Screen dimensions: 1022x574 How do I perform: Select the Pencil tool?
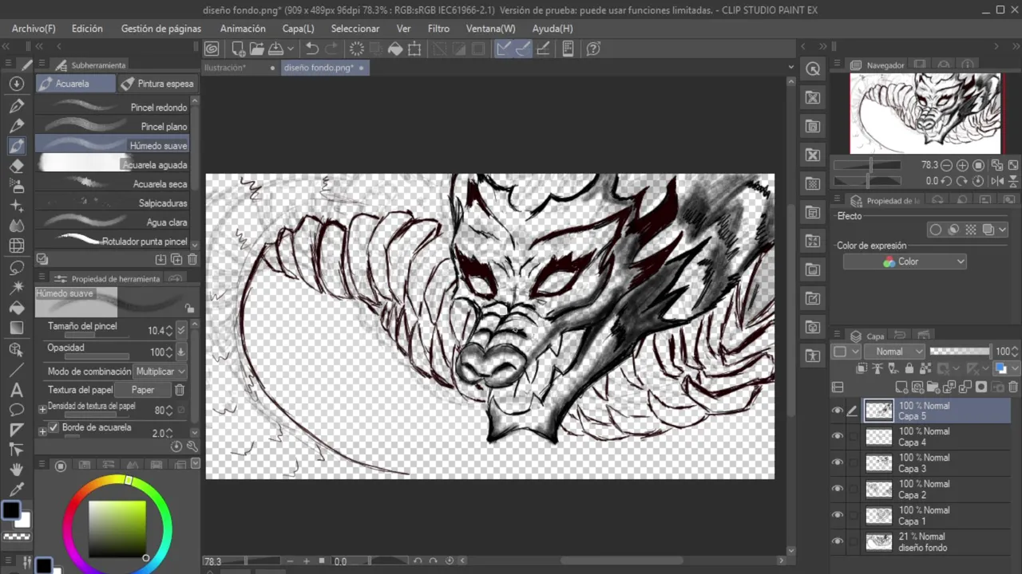[16, 125]
